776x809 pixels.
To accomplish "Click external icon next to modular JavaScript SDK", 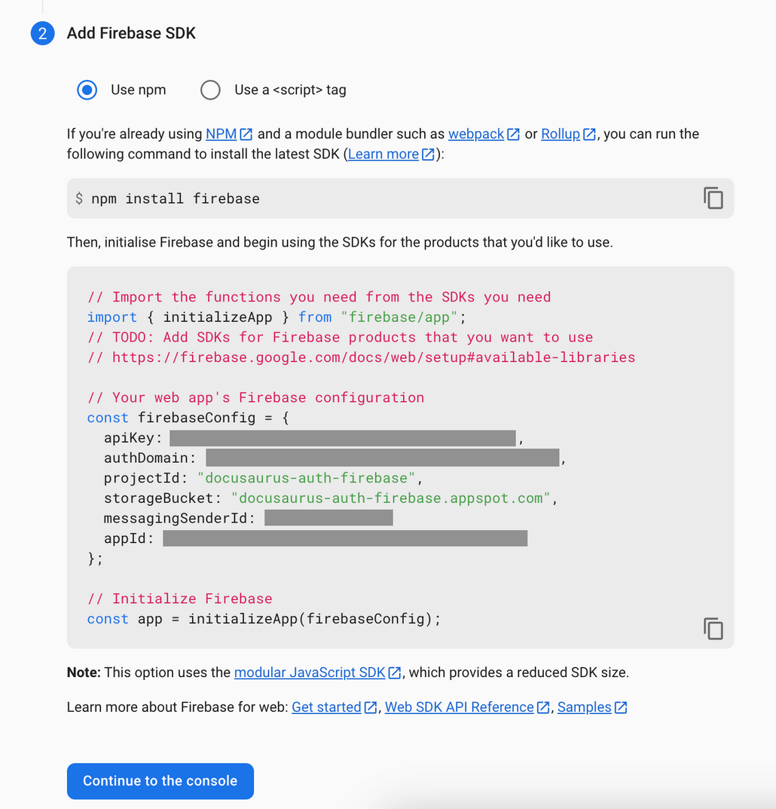I will click(395, 673).
